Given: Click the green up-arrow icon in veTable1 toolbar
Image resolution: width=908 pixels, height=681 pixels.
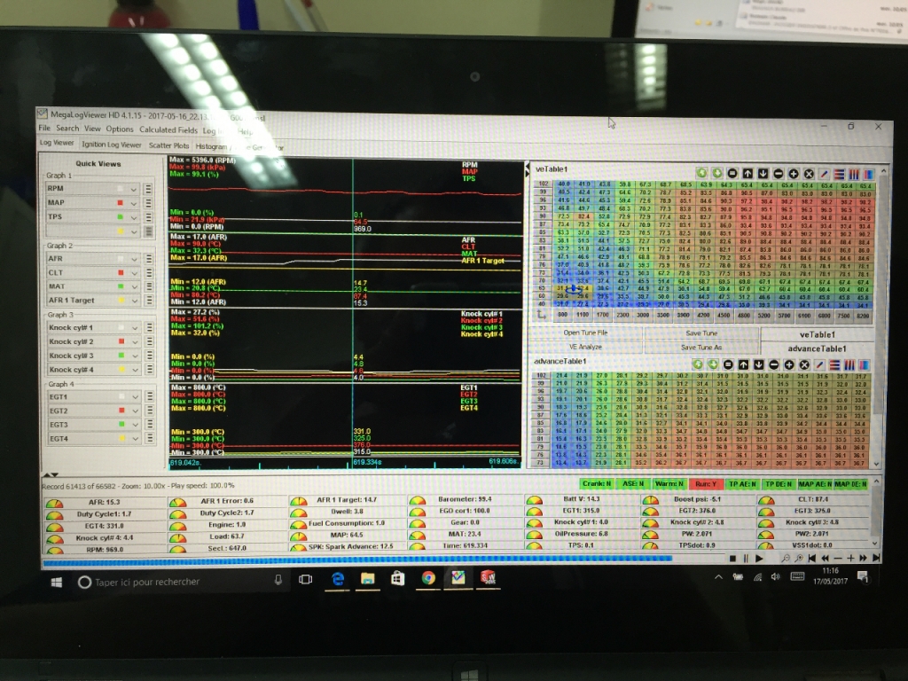Looking at the screenshot, I should click(702, 173).
